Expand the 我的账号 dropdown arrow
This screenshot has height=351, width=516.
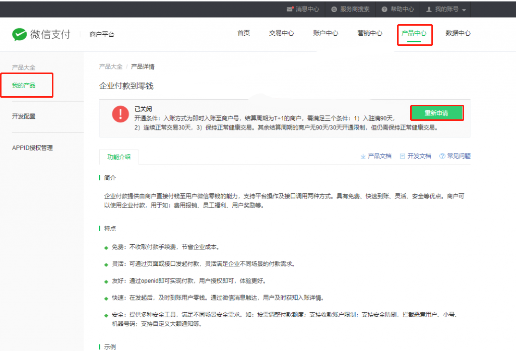click(x=464, y=10)
